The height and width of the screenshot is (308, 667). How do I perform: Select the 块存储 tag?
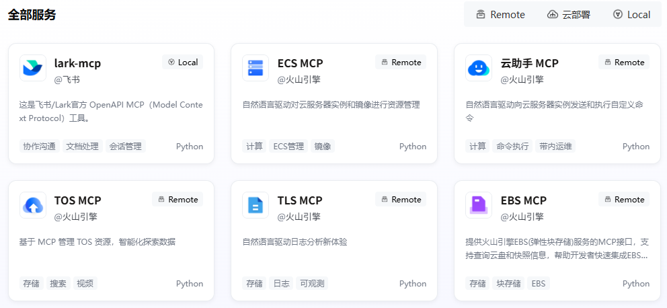point(508,283)
